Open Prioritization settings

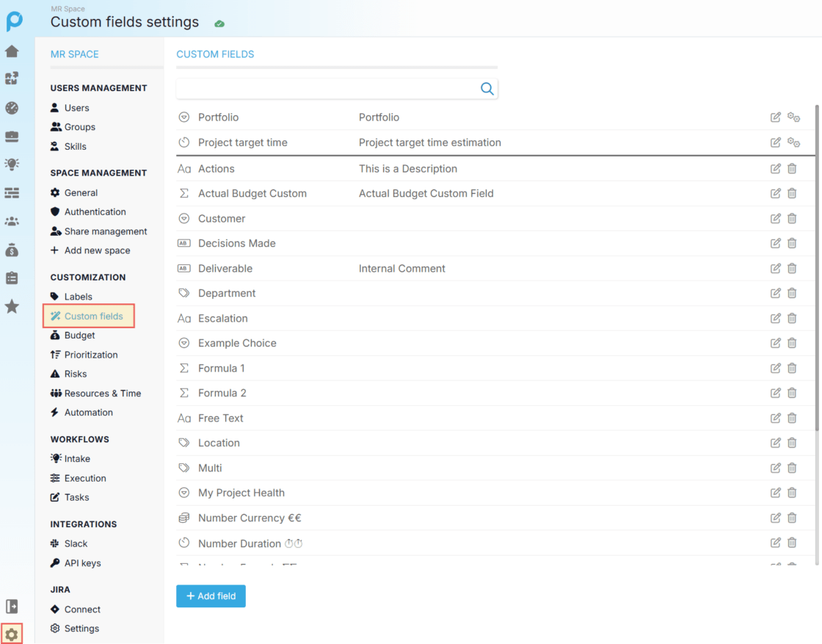pos(84,355)
